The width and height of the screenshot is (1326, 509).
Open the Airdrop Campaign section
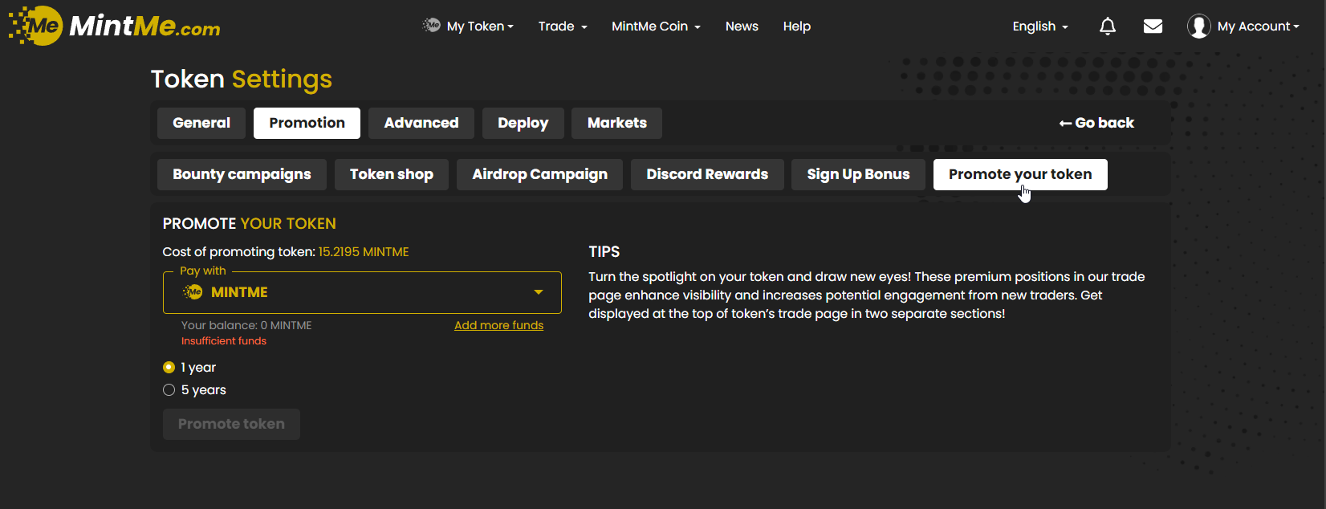point(539,174)
